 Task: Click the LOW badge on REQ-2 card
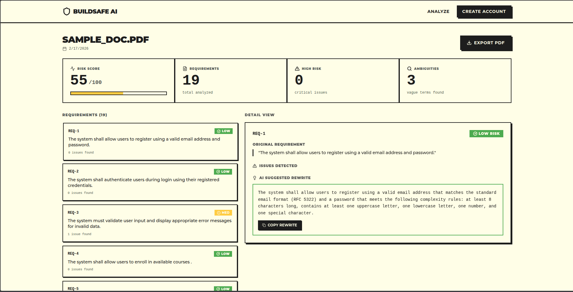(x=223, y=172)
